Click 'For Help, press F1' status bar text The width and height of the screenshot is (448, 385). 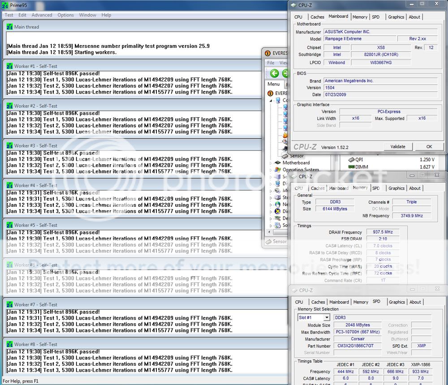[x=20, y=381]
